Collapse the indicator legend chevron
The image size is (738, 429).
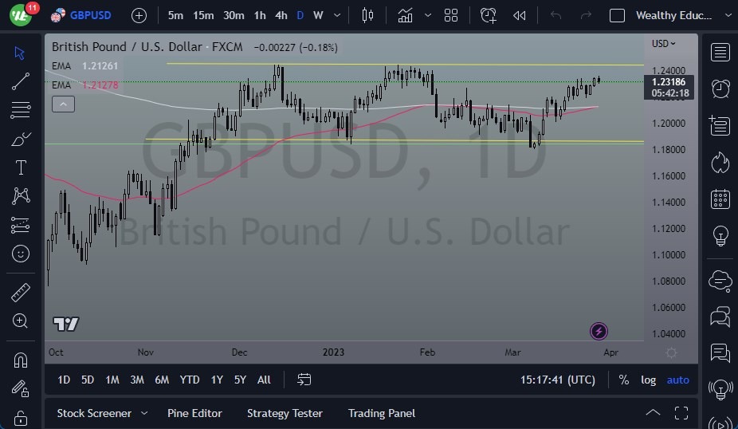pos(63,104)
